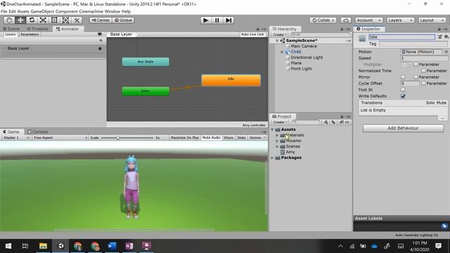Open the Layout dropdown
This screenshot has height=253, width=450.
click(x=432, y=20)
